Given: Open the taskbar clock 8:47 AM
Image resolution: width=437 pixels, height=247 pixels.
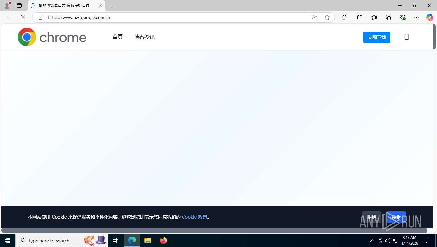Looking at the screenshot, I should (x=409, y=241).
